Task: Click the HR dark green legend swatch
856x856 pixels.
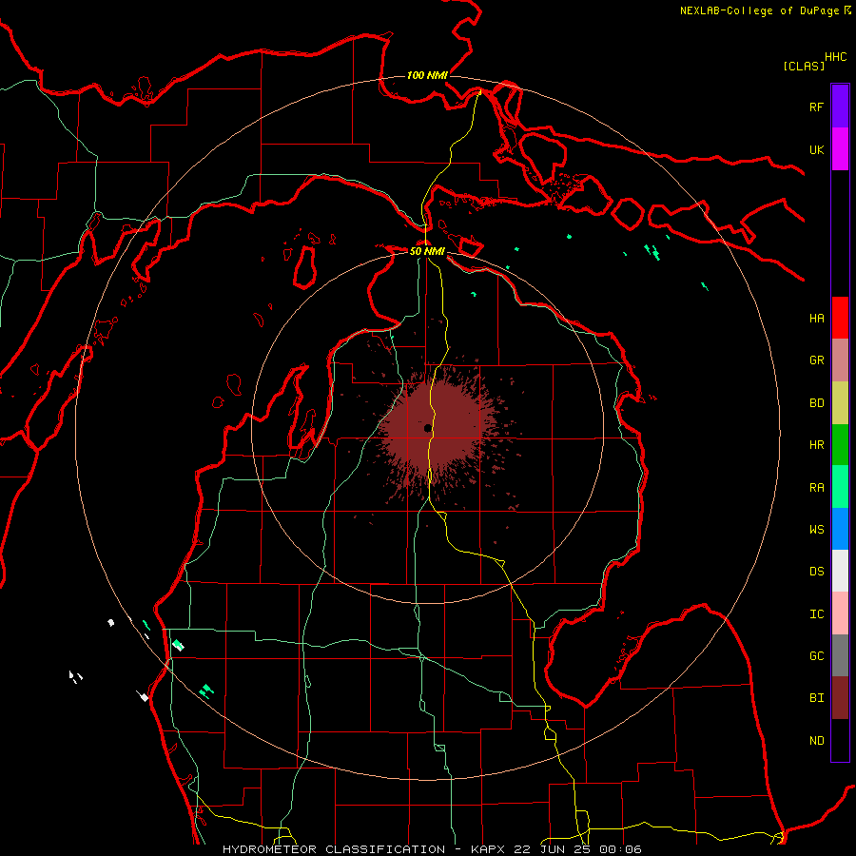Action: tap(840, 445)
